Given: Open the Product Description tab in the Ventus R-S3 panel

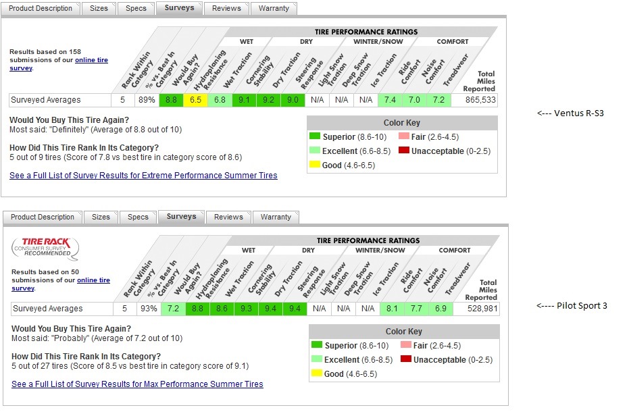Looking at the screenshot, I should click(x=41, y=8).
